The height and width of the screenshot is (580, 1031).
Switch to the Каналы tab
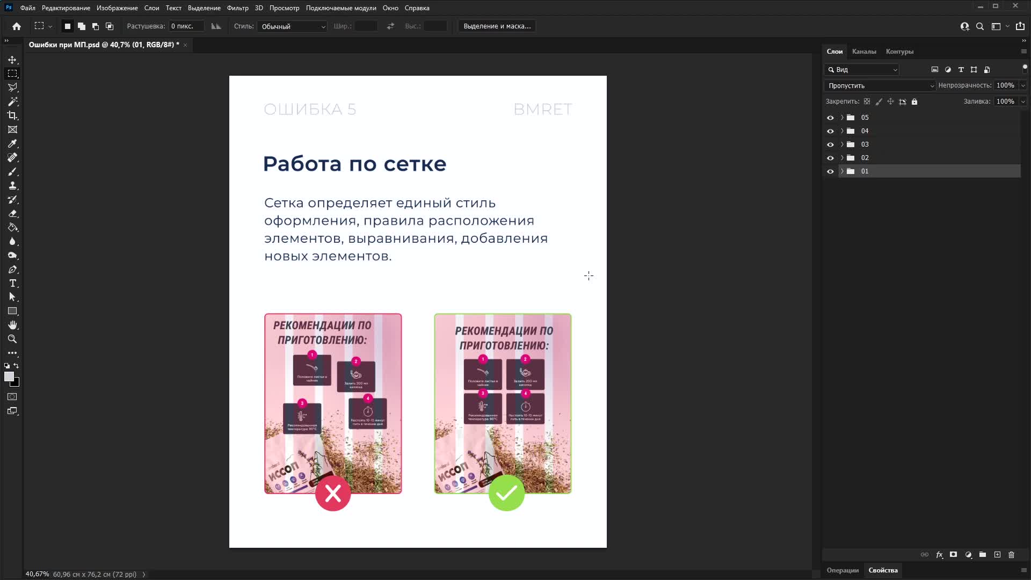[x=863, y=52]
